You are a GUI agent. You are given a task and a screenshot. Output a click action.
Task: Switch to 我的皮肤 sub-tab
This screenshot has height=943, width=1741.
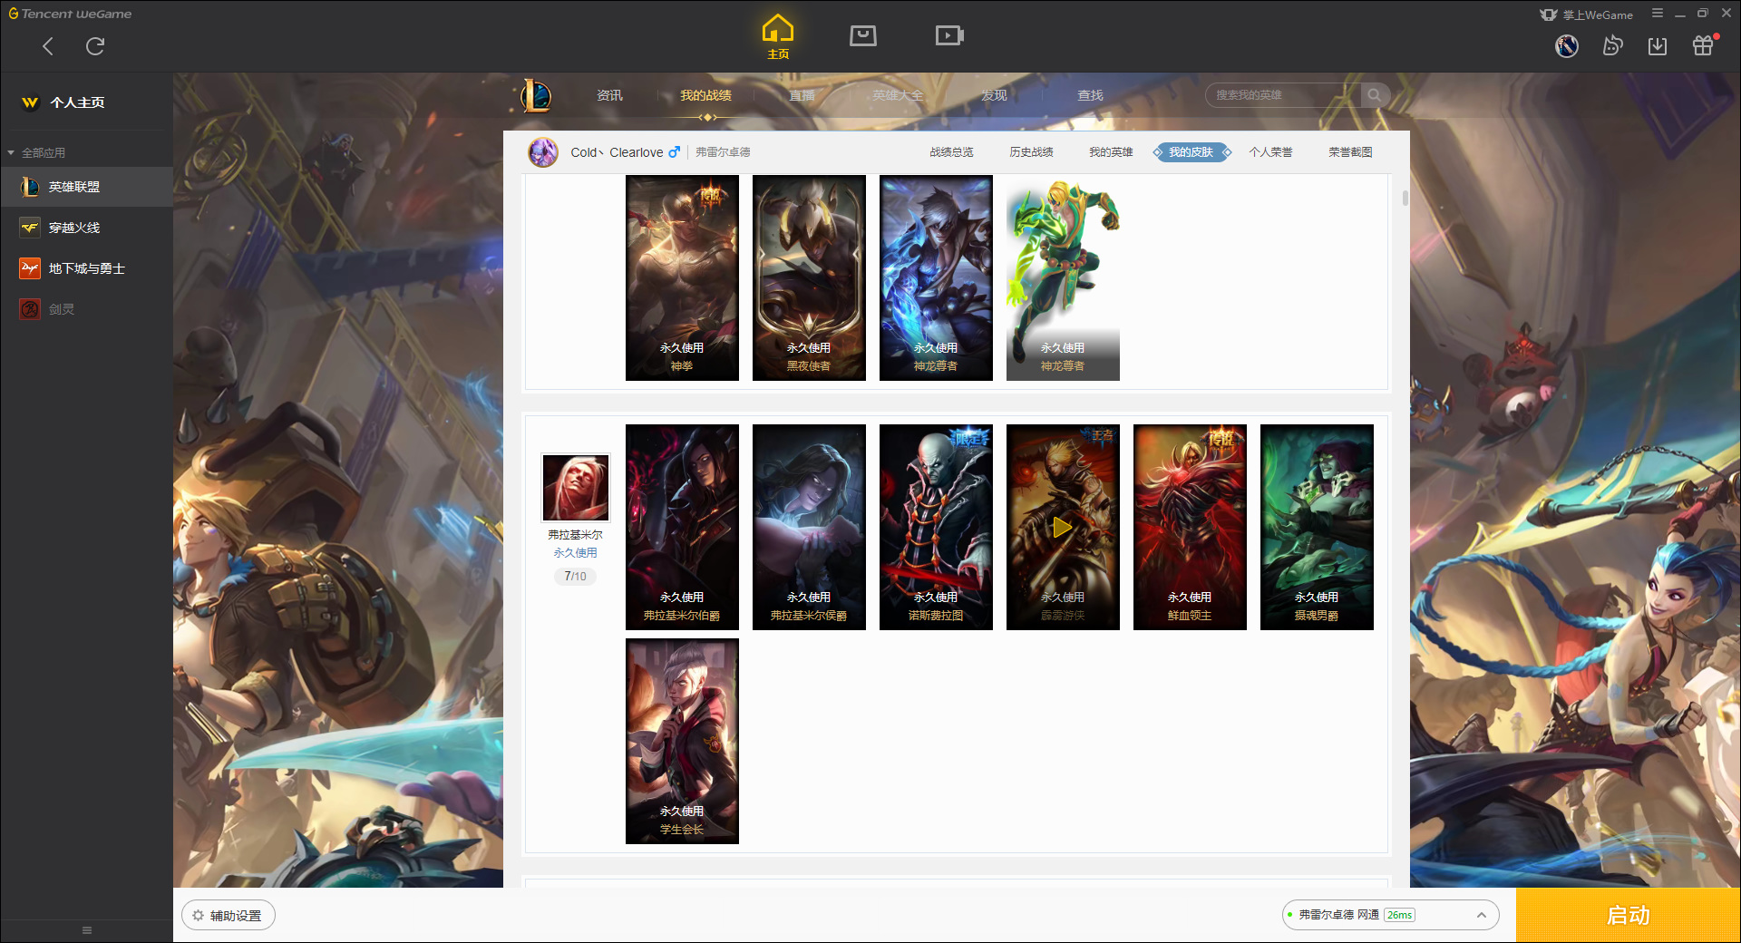point(1191,152)
